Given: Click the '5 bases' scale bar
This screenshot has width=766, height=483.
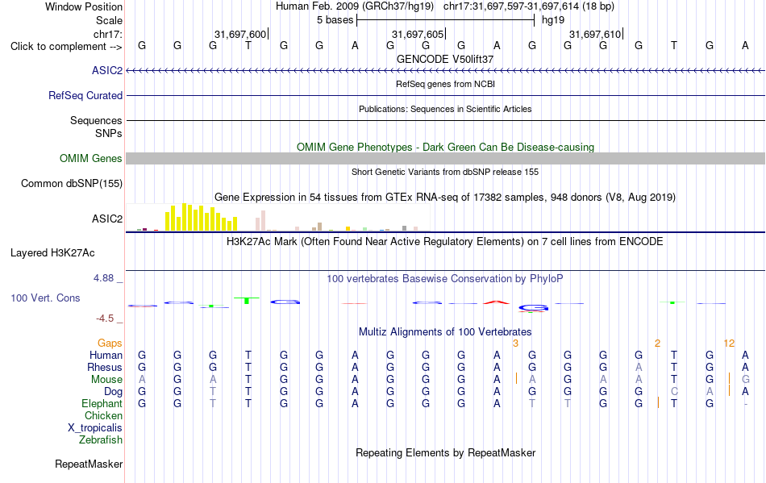Looking at the screenshot, I should coord(445,20).
